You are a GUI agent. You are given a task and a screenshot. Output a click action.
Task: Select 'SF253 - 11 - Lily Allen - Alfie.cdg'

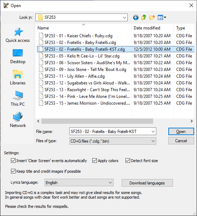click(x=75, y=76)
